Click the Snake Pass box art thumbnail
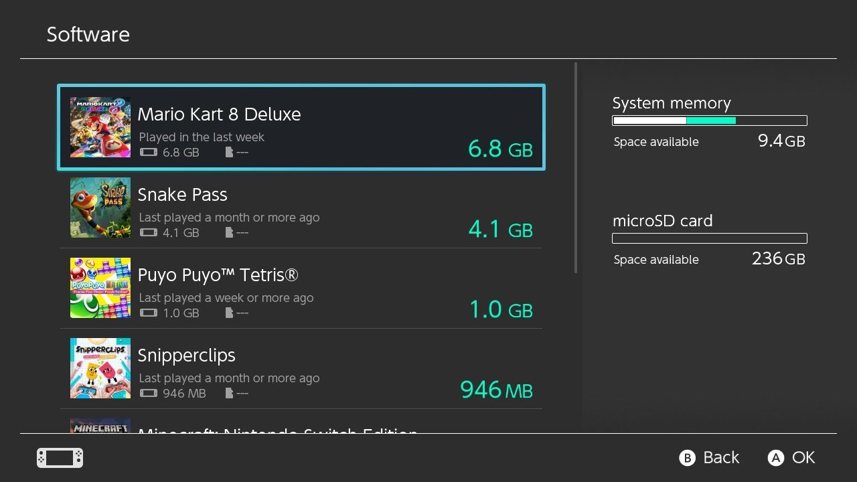This screenshot has width=857, height=482. [x=100, y=208]
